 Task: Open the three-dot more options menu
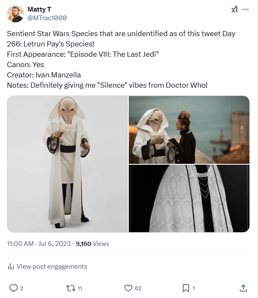(x=246, y=9)
